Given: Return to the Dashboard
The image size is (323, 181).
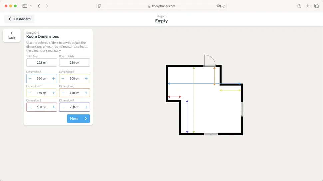Looking at the screenshot, I should click(x=19, y=19).
